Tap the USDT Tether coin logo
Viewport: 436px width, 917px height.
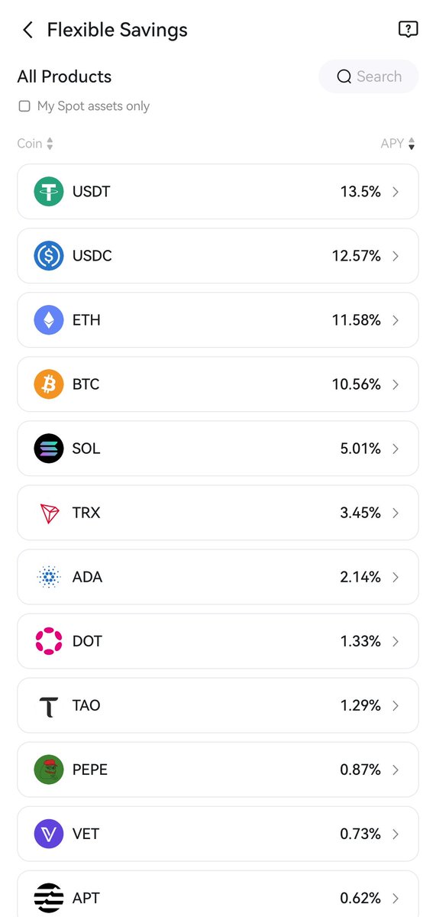[49, 192]
